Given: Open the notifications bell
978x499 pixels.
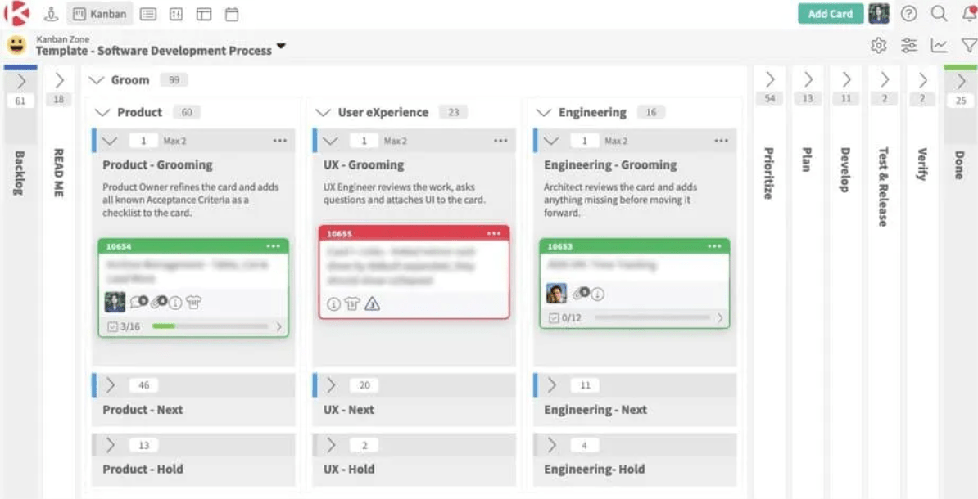Looking at the screenshot, I should 969,14.
